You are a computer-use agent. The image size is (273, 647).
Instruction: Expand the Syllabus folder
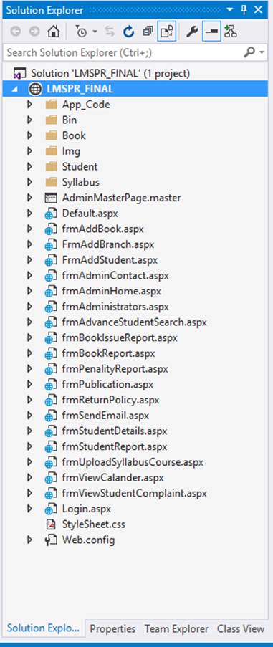click(x=29, y=182)
